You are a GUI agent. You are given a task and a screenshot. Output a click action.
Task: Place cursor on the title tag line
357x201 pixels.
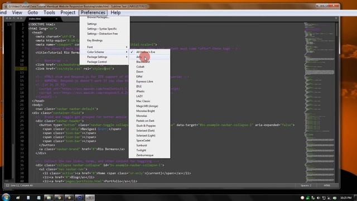[x=57, y=52]
